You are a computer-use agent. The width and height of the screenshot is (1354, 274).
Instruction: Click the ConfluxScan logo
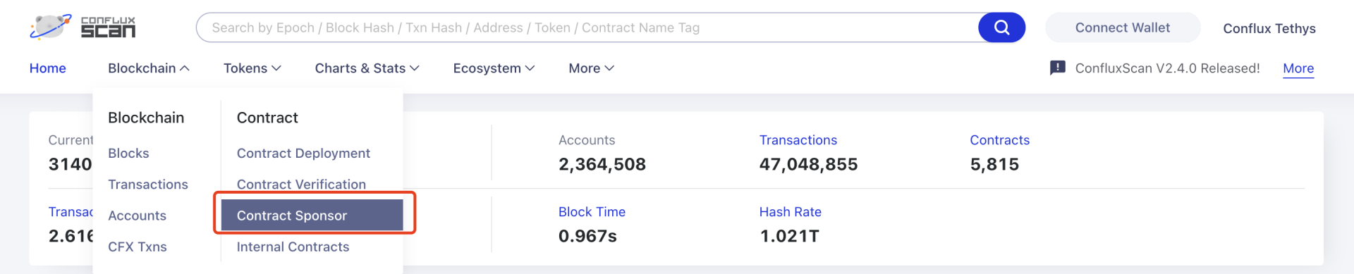83,27
